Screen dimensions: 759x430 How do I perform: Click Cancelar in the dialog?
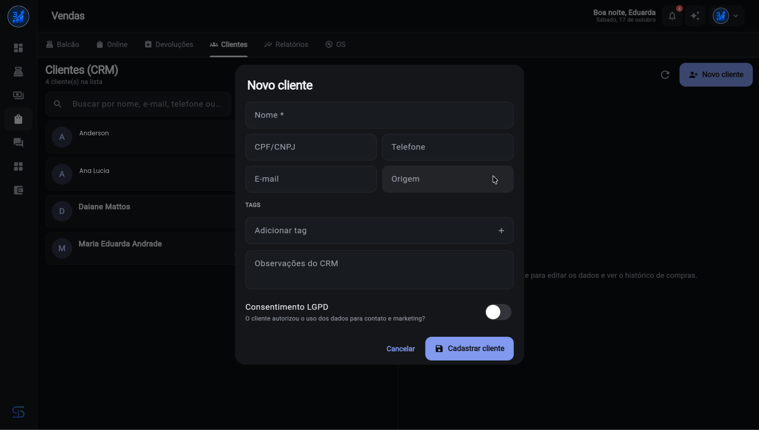[401, 349]
